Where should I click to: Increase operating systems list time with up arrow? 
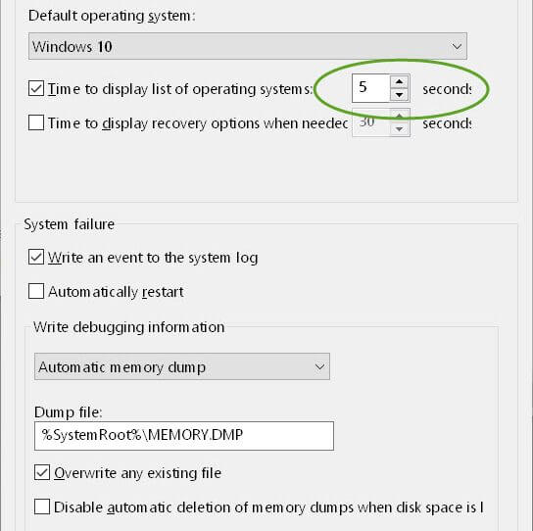[x=399, y=81]
